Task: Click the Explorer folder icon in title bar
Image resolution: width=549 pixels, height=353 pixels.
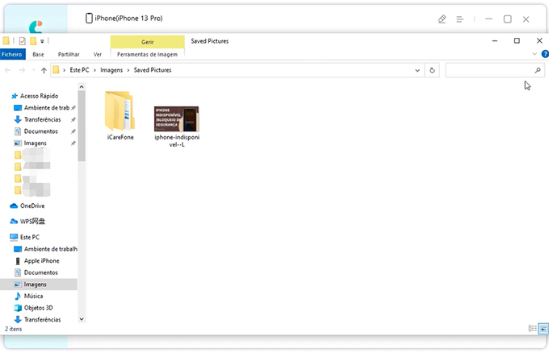Action: click(6, 41)
